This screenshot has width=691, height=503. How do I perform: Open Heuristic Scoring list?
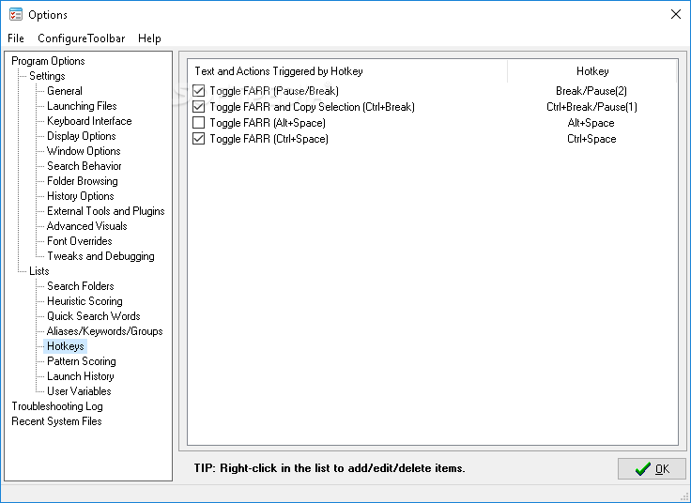[x=84, y=301]
